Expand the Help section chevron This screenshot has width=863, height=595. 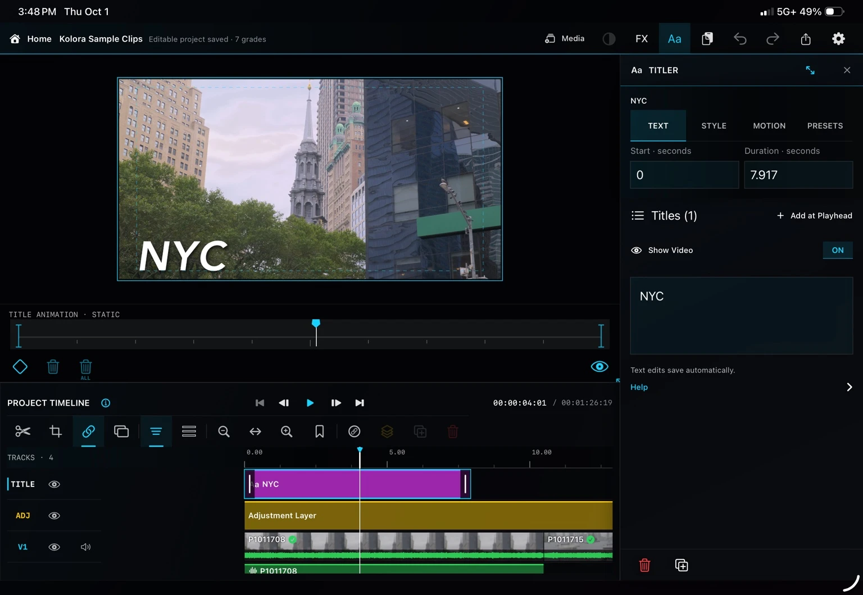pos(850,387)
